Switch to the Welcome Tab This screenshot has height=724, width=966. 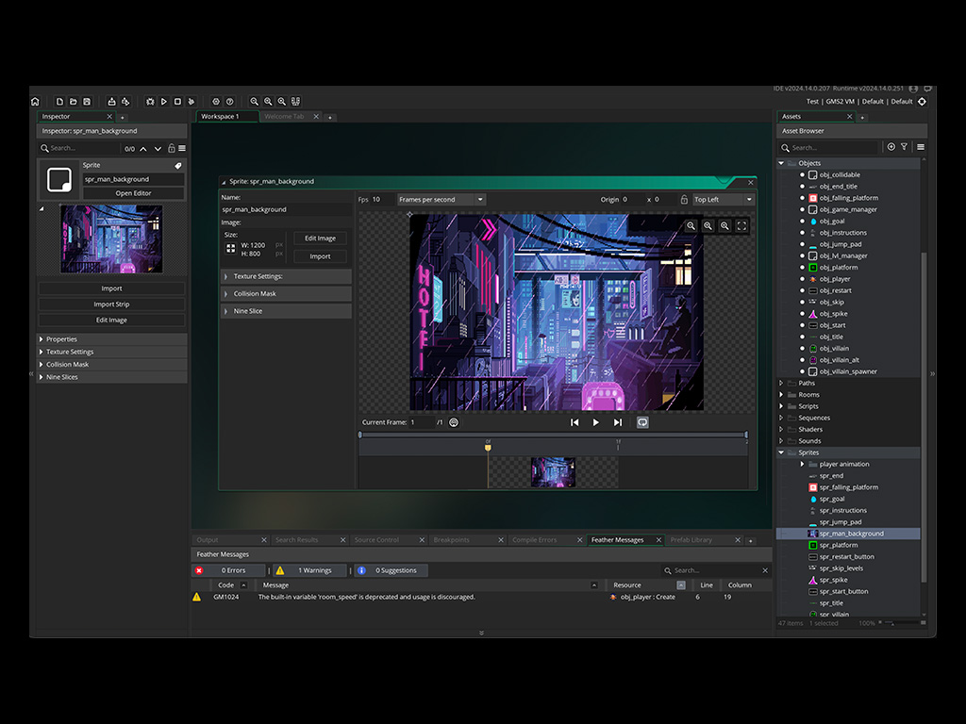click(x=284, y=117)
